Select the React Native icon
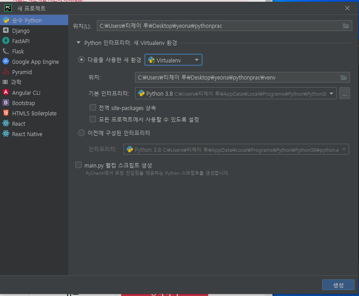Screen dimensions: 359x296 point(6,134)
